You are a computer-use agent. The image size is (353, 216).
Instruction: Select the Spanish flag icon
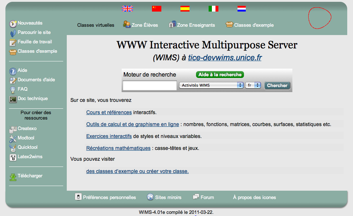pos(185,9)
